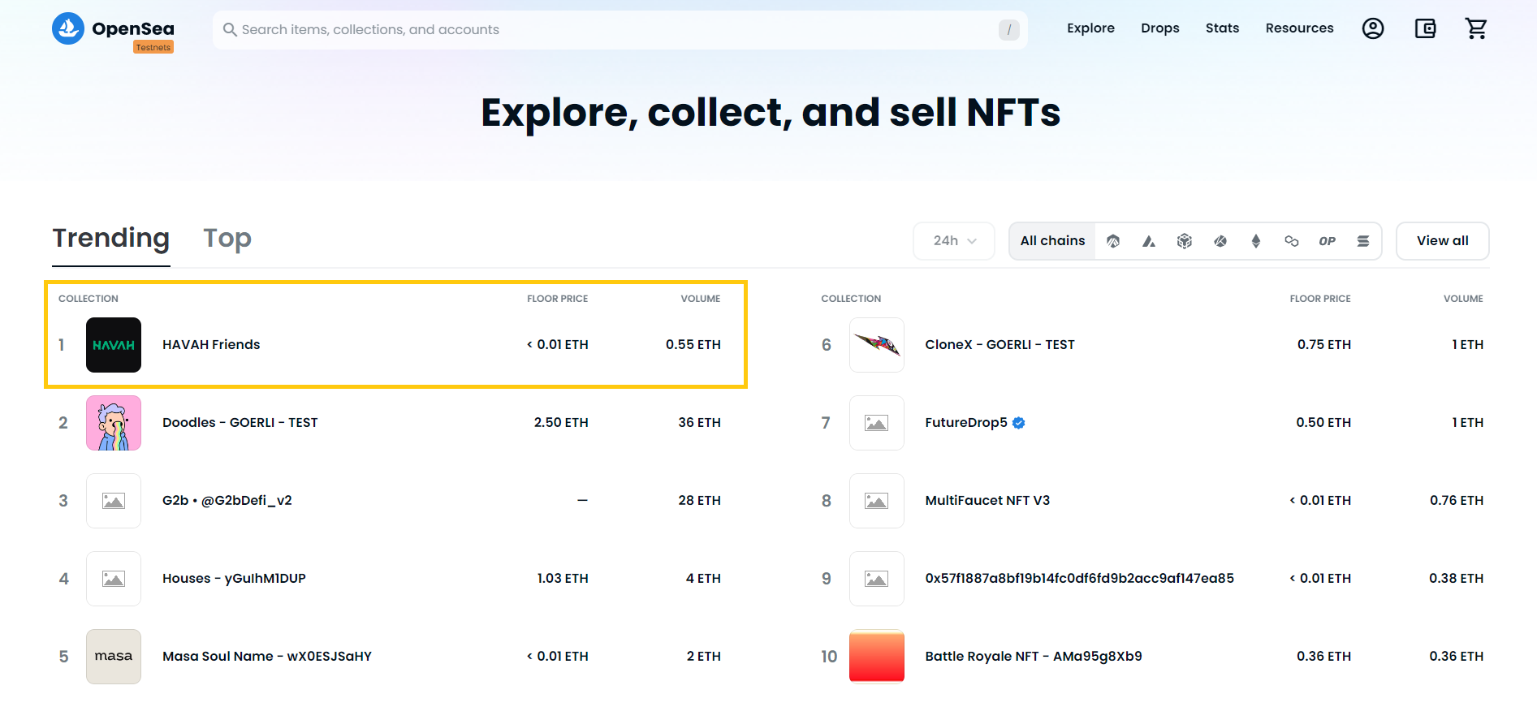Click the 0.55 ETH volume for HAVAH Friends

[x=693, y=345]
